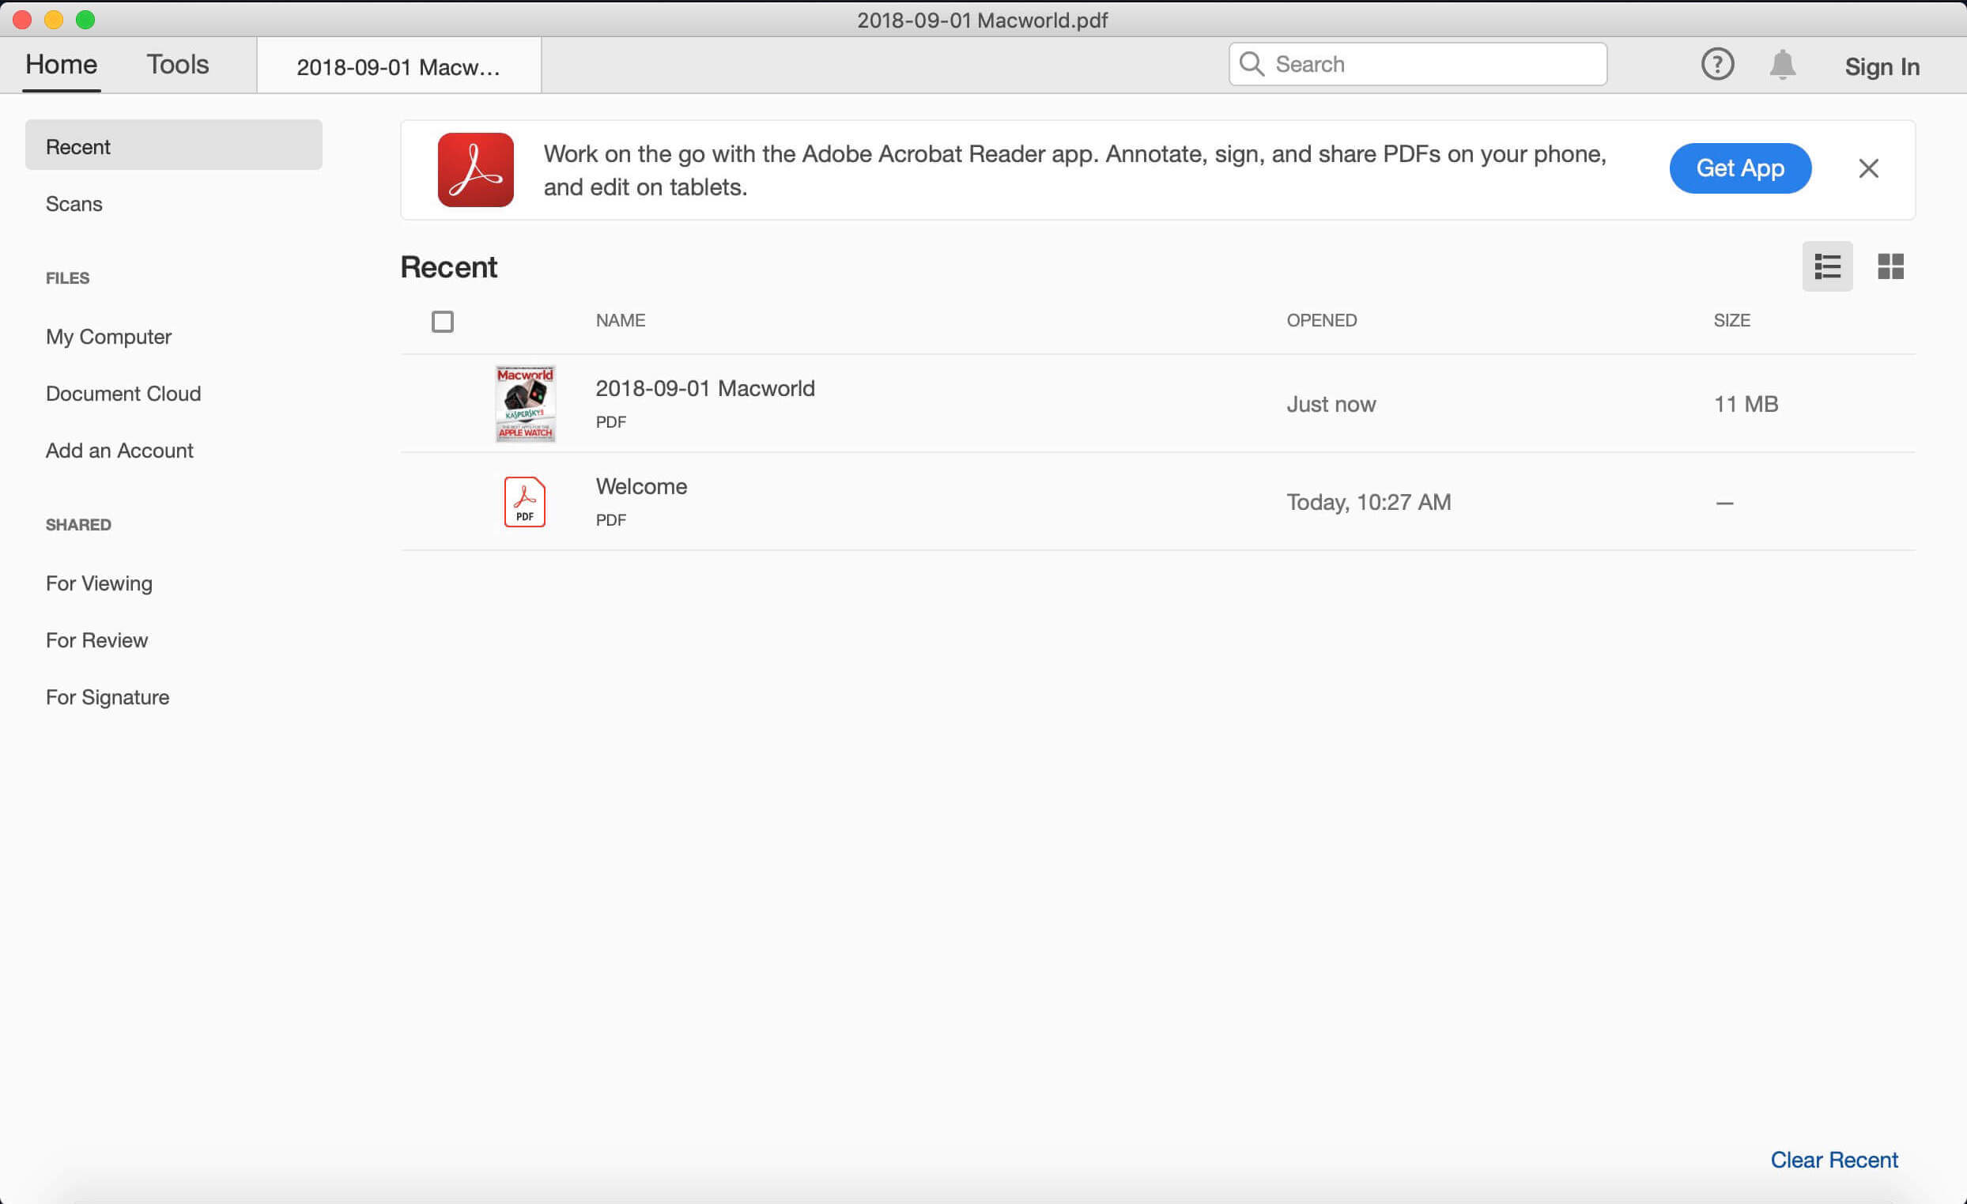
Task: Click the Clear Recent link
Action: coord(1835,1161)
